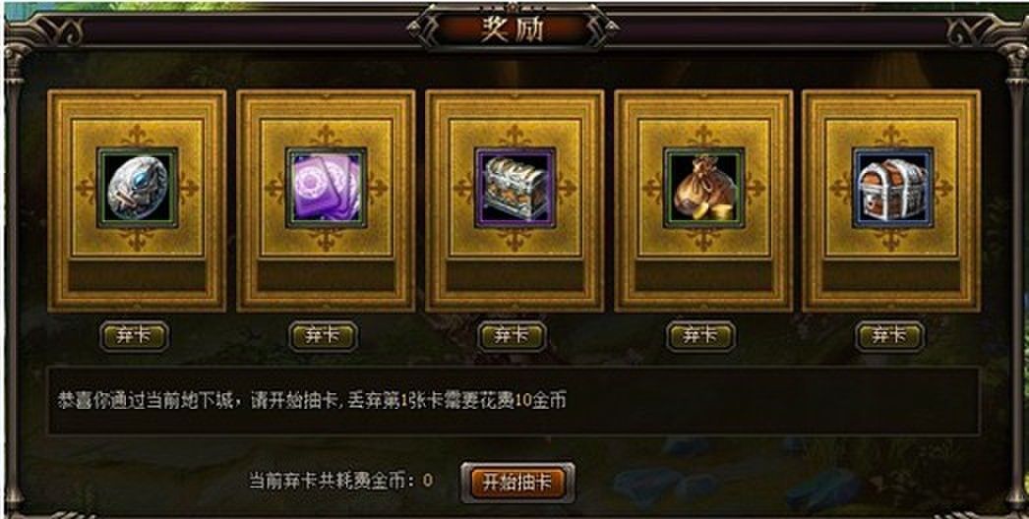Click the silver-banded wooden chest with blue border
This screenshot has width=1029, height=519.
[x=892, y=188]
